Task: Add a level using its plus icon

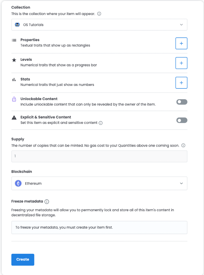Action: (181, 63)
